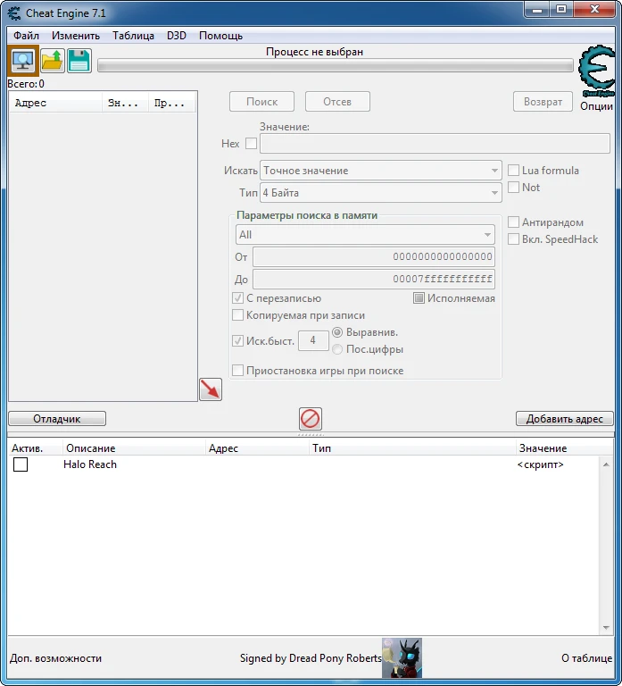Open memory region All dropdown
This screenshot has width=622, height=686.
[365, 235]
